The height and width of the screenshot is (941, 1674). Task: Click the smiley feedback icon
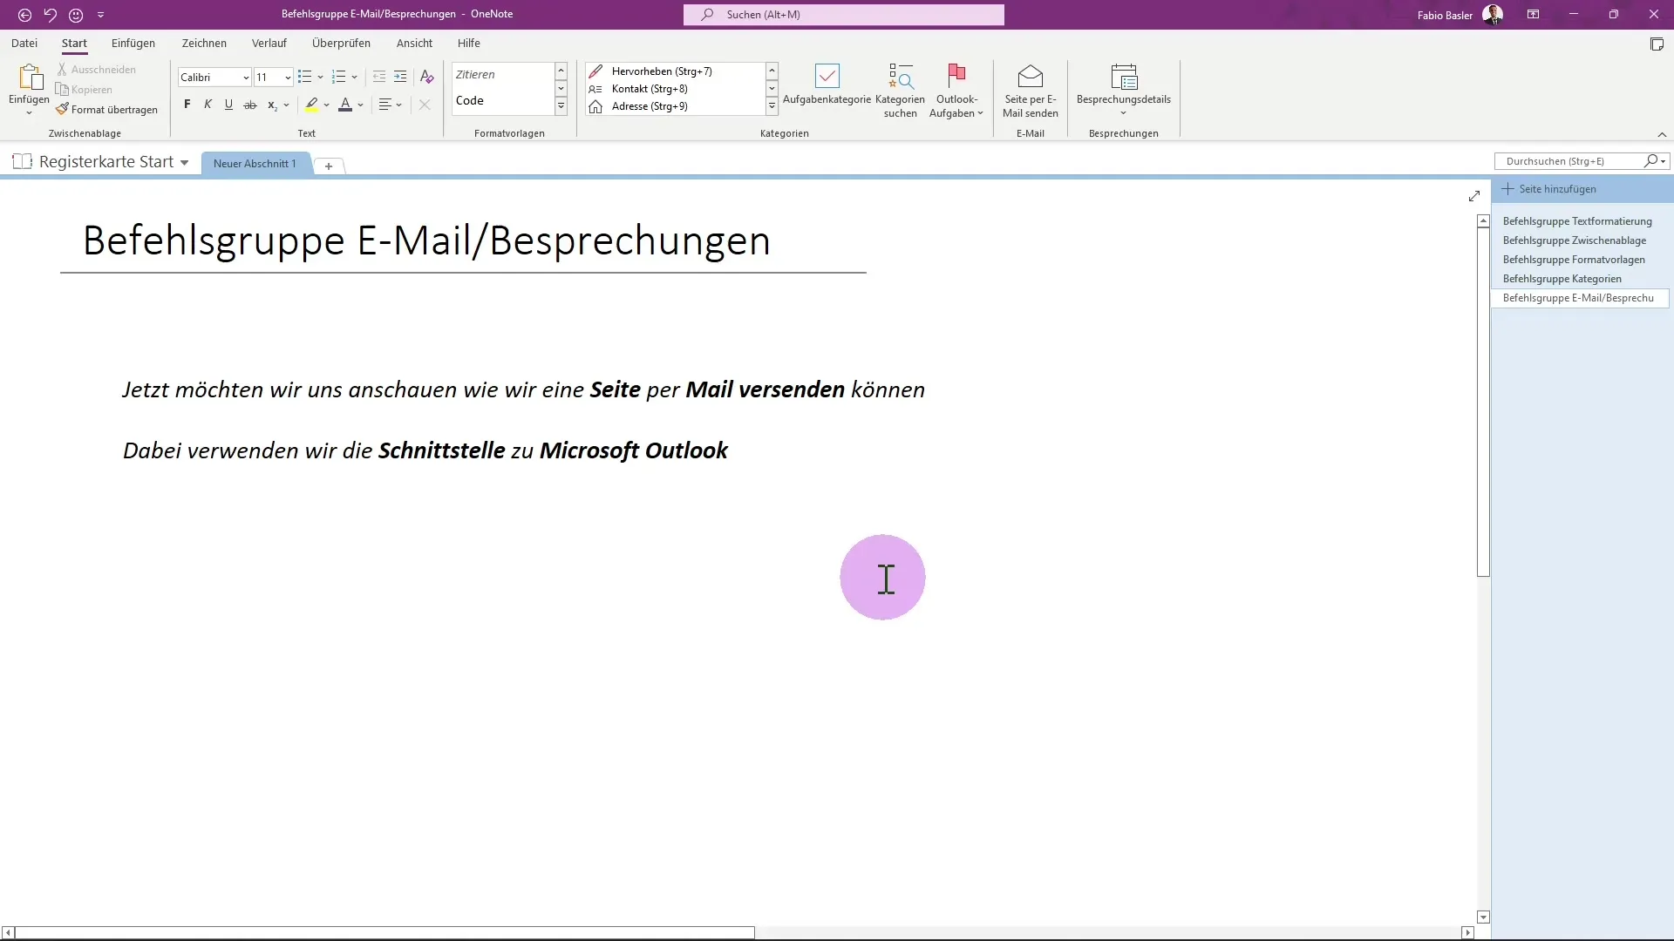[76, 15]
